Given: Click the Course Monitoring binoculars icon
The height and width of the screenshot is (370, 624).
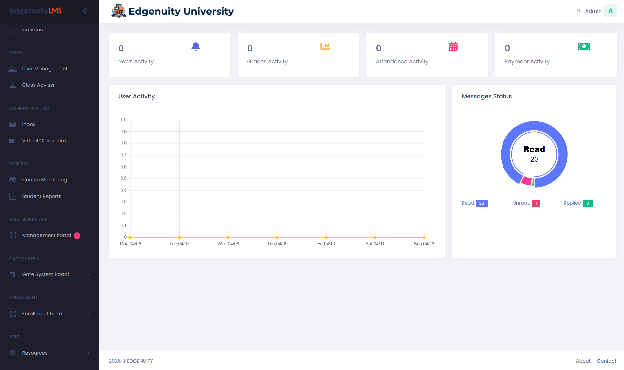Looking at the screenshot, I should point(12,180).
